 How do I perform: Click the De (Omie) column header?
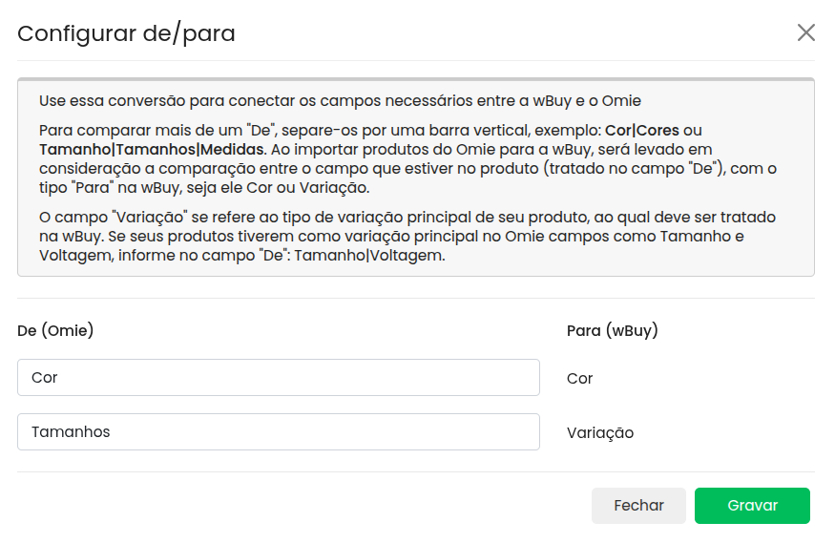[55, 331]
